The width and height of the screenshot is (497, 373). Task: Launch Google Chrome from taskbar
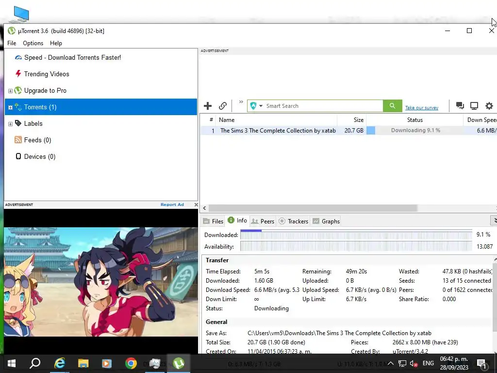pos(131,363)
